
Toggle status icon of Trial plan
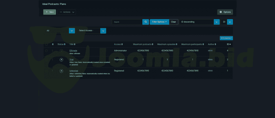tap(61, 60)
